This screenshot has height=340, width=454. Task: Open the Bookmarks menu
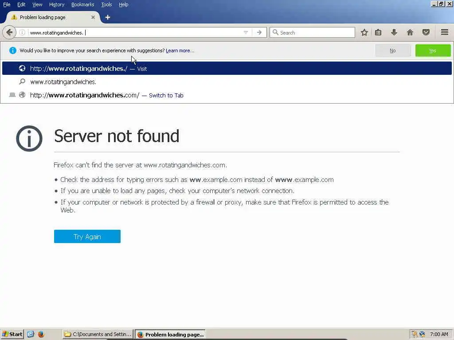tap(82, 4)
